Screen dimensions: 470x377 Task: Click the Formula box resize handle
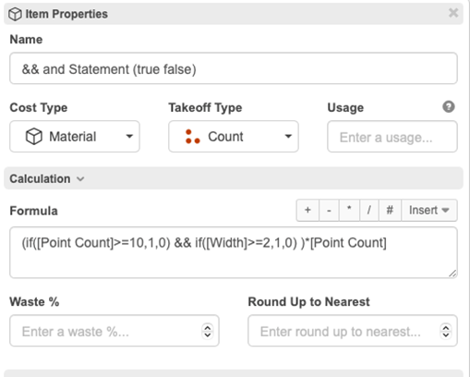tap(452, 274)
